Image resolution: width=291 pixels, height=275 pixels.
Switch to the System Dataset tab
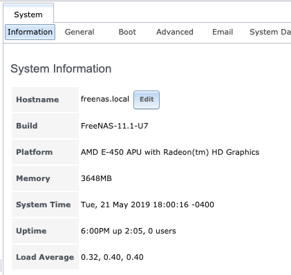click(x=270, y=32)
